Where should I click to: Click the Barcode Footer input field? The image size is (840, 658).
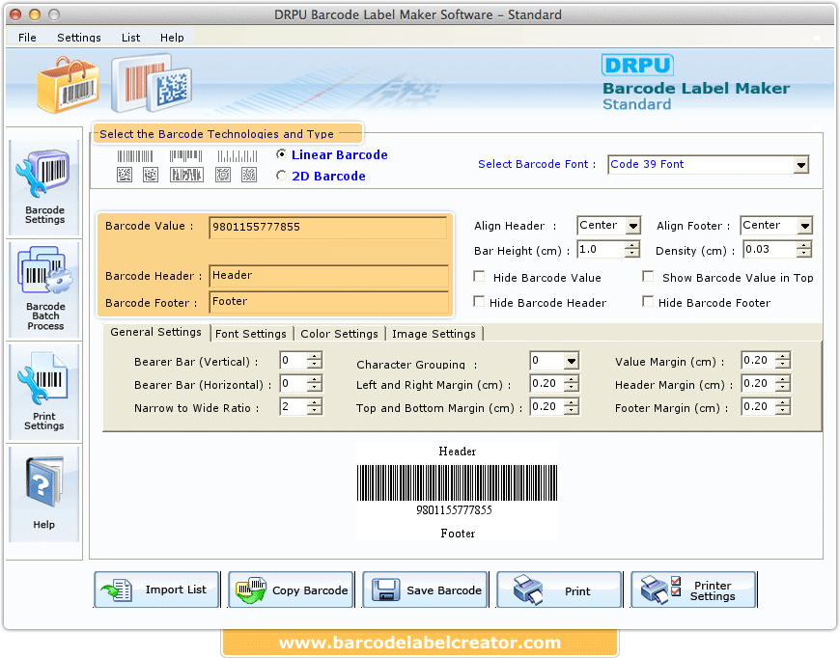click(328, 301)
